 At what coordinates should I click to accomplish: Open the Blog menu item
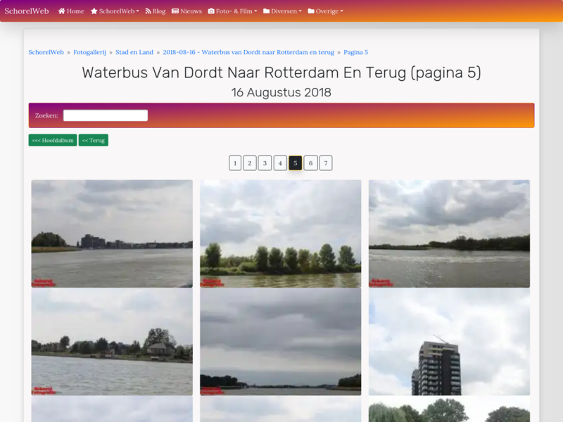(155, 11)
